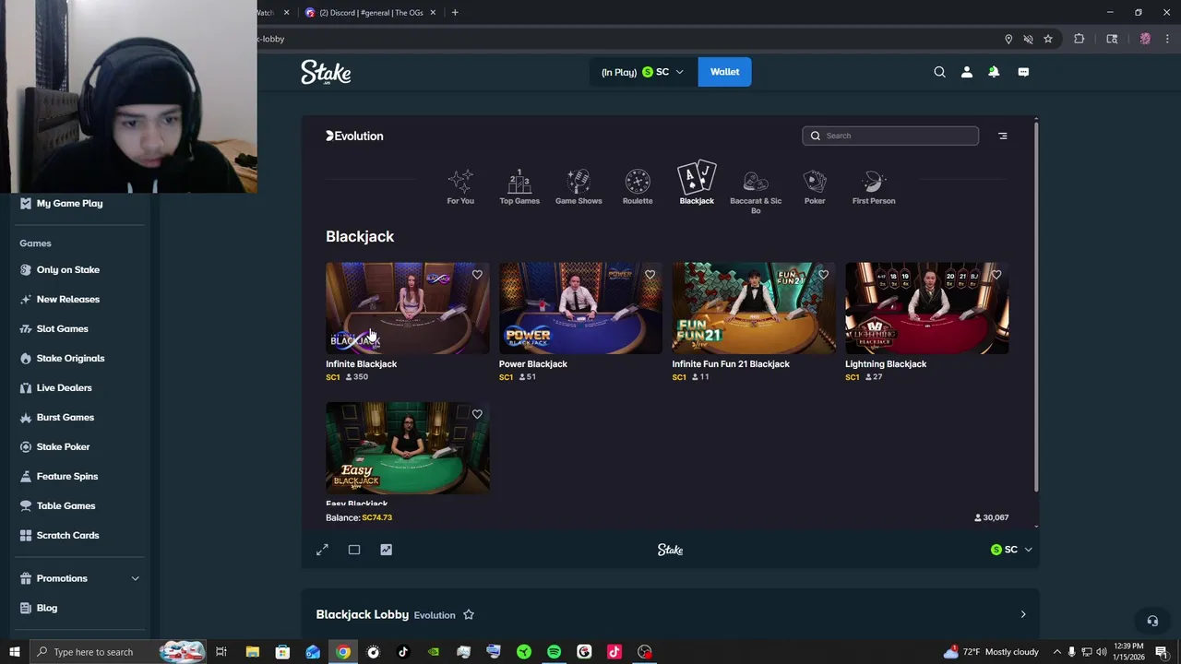The height and width of the screenshot is (664, 1181).
Task: Click the Evolution lobby Search field
Action: (x=890, y=136)
